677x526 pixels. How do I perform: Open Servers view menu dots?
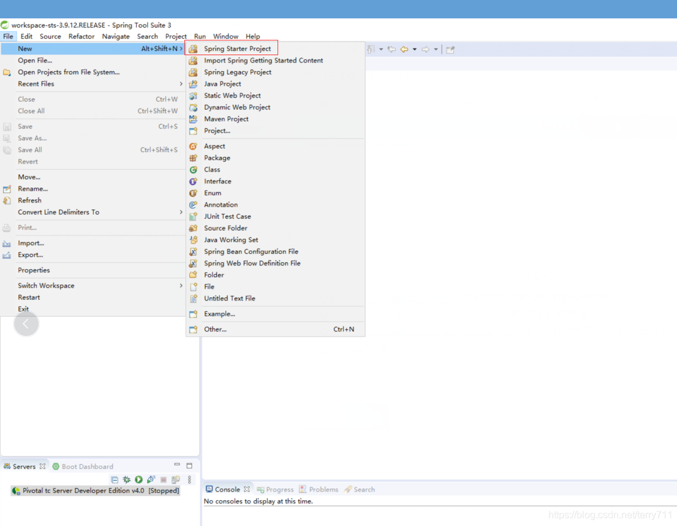click(x=189, y=479)
